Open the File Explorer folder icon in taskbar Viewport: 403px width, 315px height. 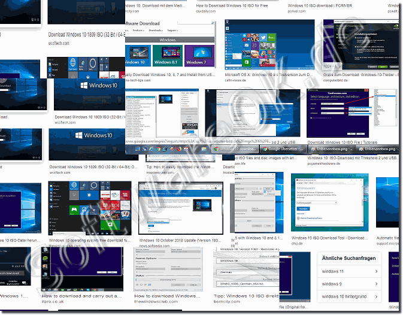point(204,149)
